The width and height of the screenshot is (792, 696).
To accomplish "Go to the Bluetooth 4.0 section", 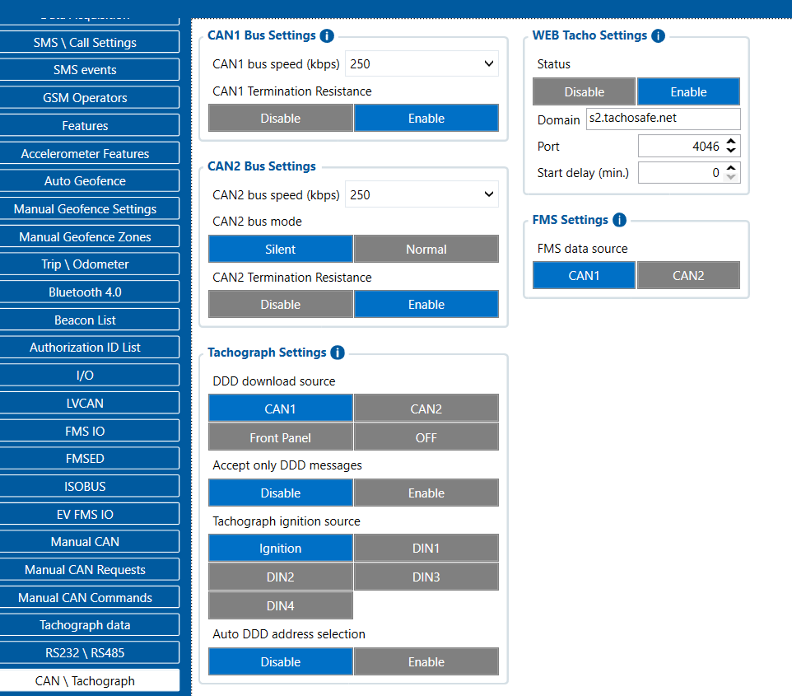I will point(85,292).
